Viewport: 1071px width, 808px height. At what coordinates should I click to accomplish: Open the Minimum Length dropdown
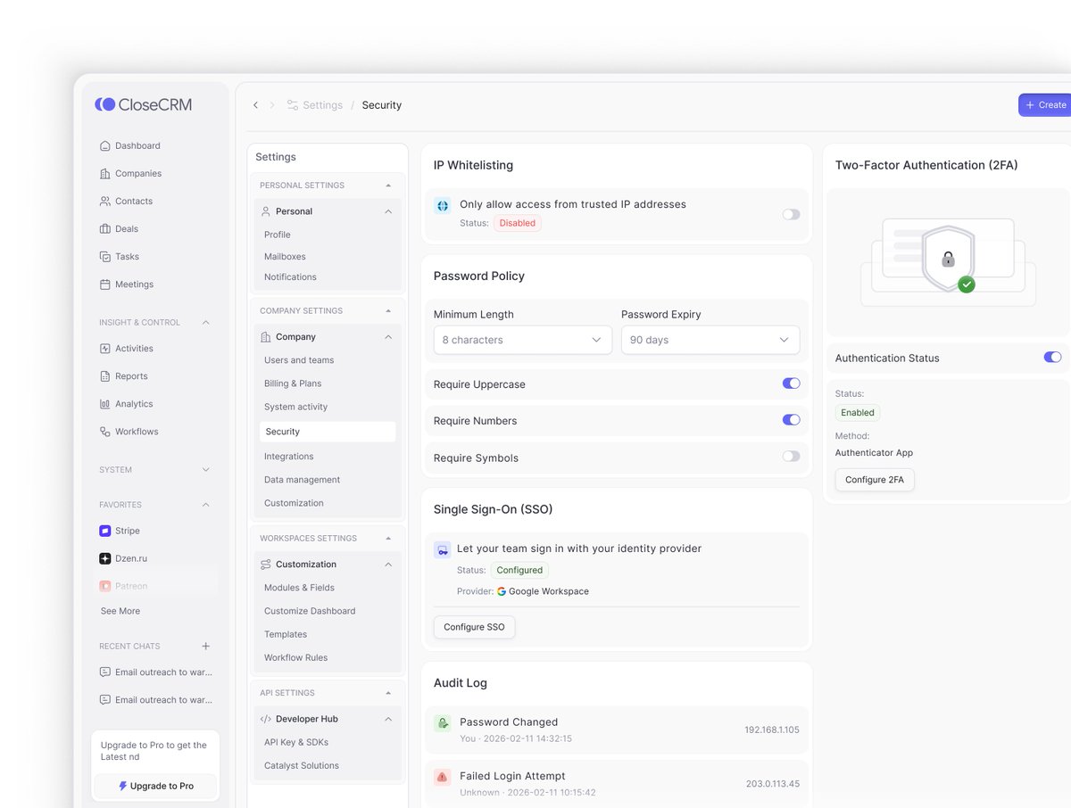click(x=522, y=340)
